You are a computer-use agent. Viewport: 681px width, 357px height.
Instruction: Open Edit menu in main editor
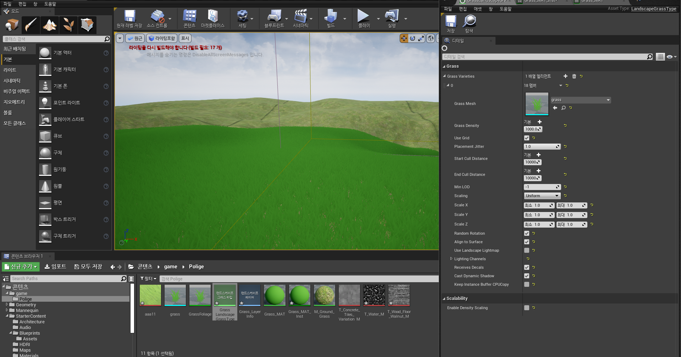[22, 4]
